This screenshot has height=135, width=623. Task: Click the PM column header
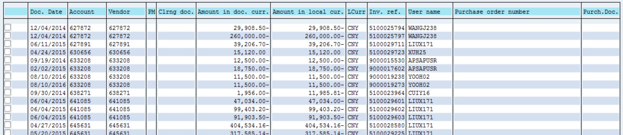pos(152,12)
